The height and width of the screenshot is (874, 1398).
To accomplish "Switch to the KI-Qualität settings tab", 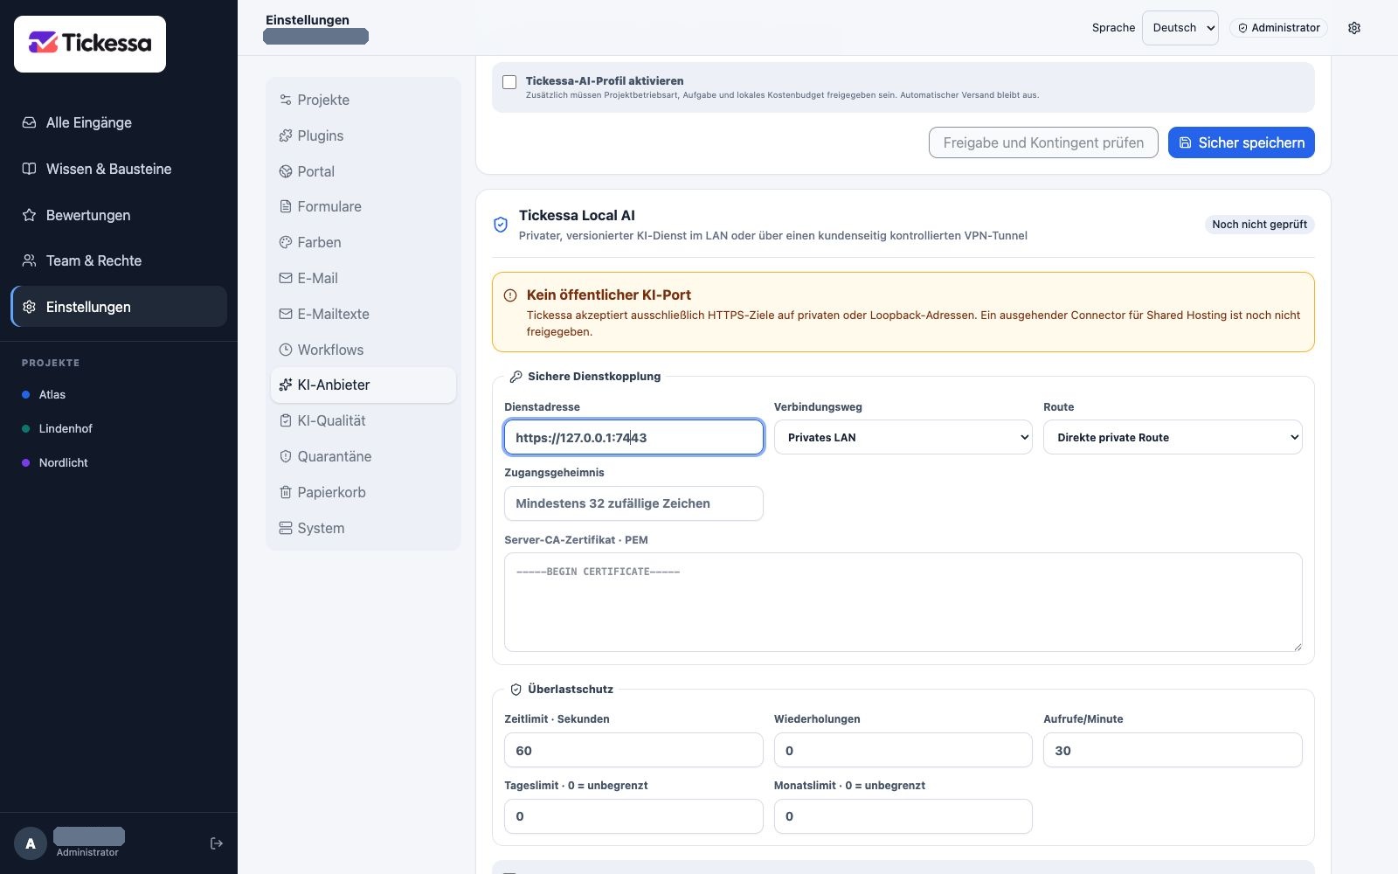I will (x=363, y=420).
